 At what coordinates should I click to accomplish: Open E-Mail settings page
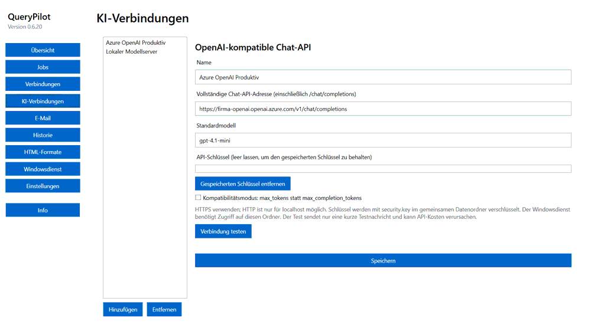click(43, 118)
